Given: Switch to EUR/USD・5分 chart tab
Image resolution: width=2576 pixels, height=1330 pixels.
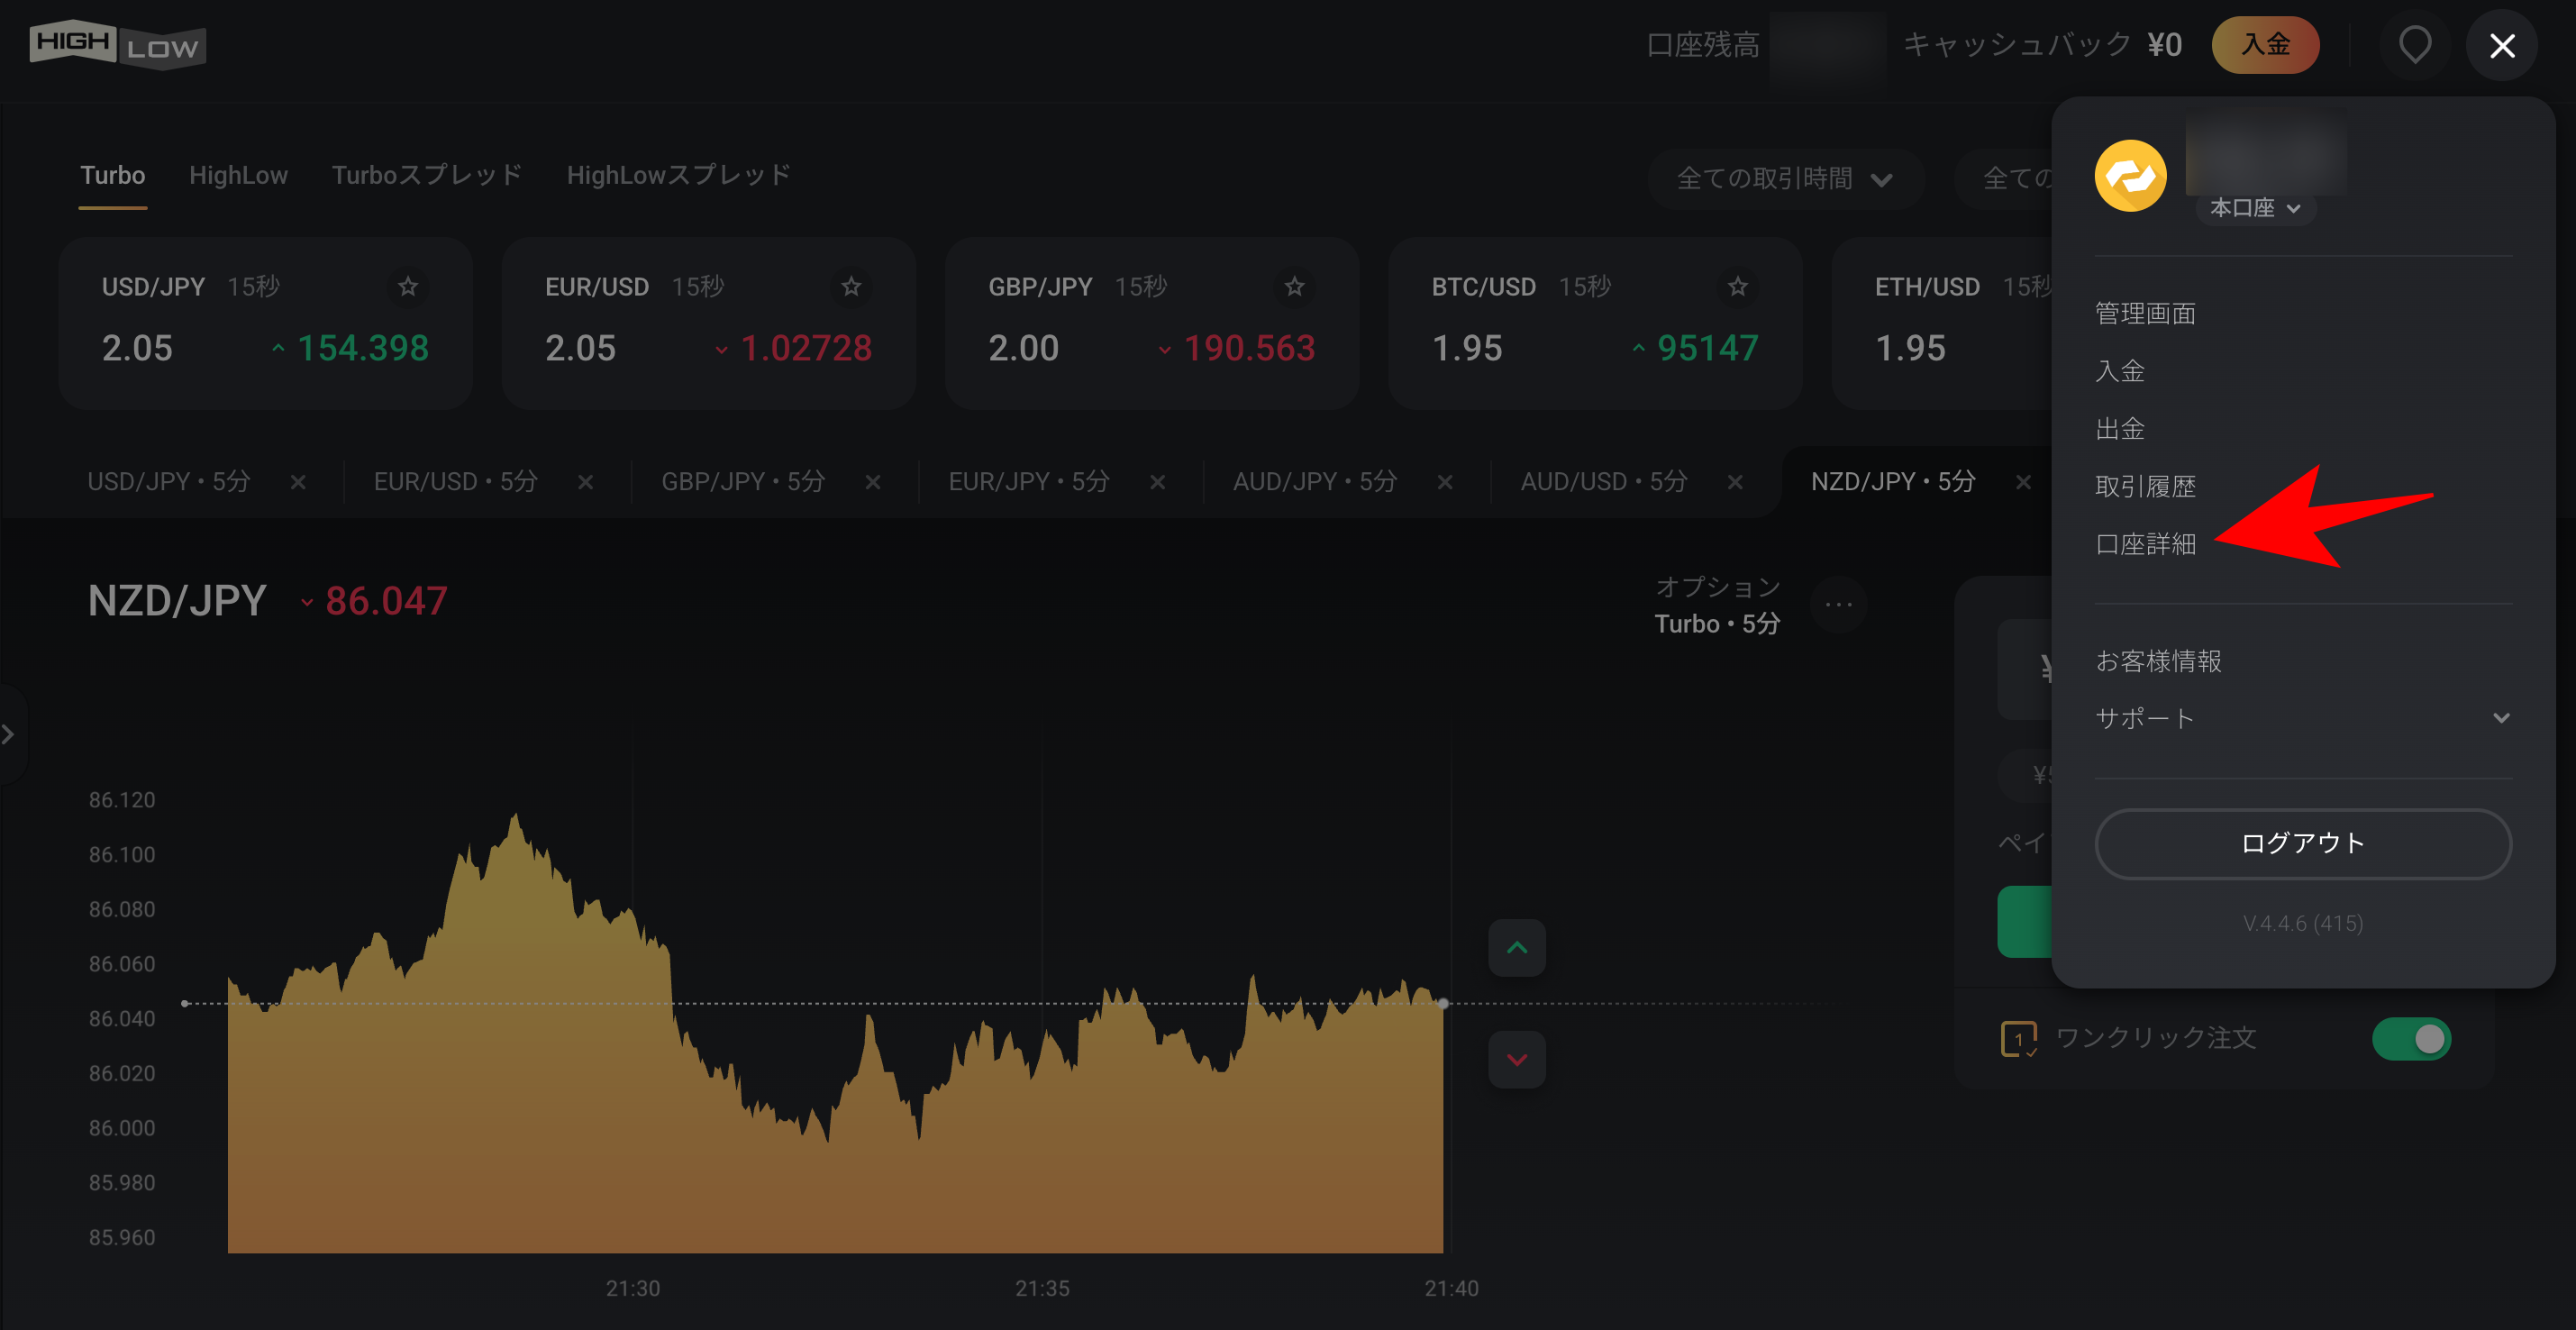Looking at the screenshot, I should coord(456,482).
